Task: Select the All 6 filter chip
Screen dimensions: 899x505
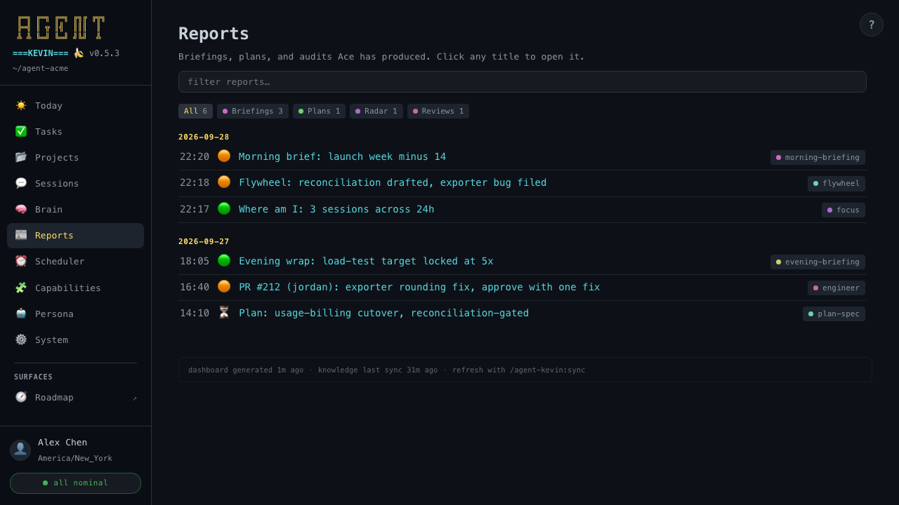Action: (195, 111)
